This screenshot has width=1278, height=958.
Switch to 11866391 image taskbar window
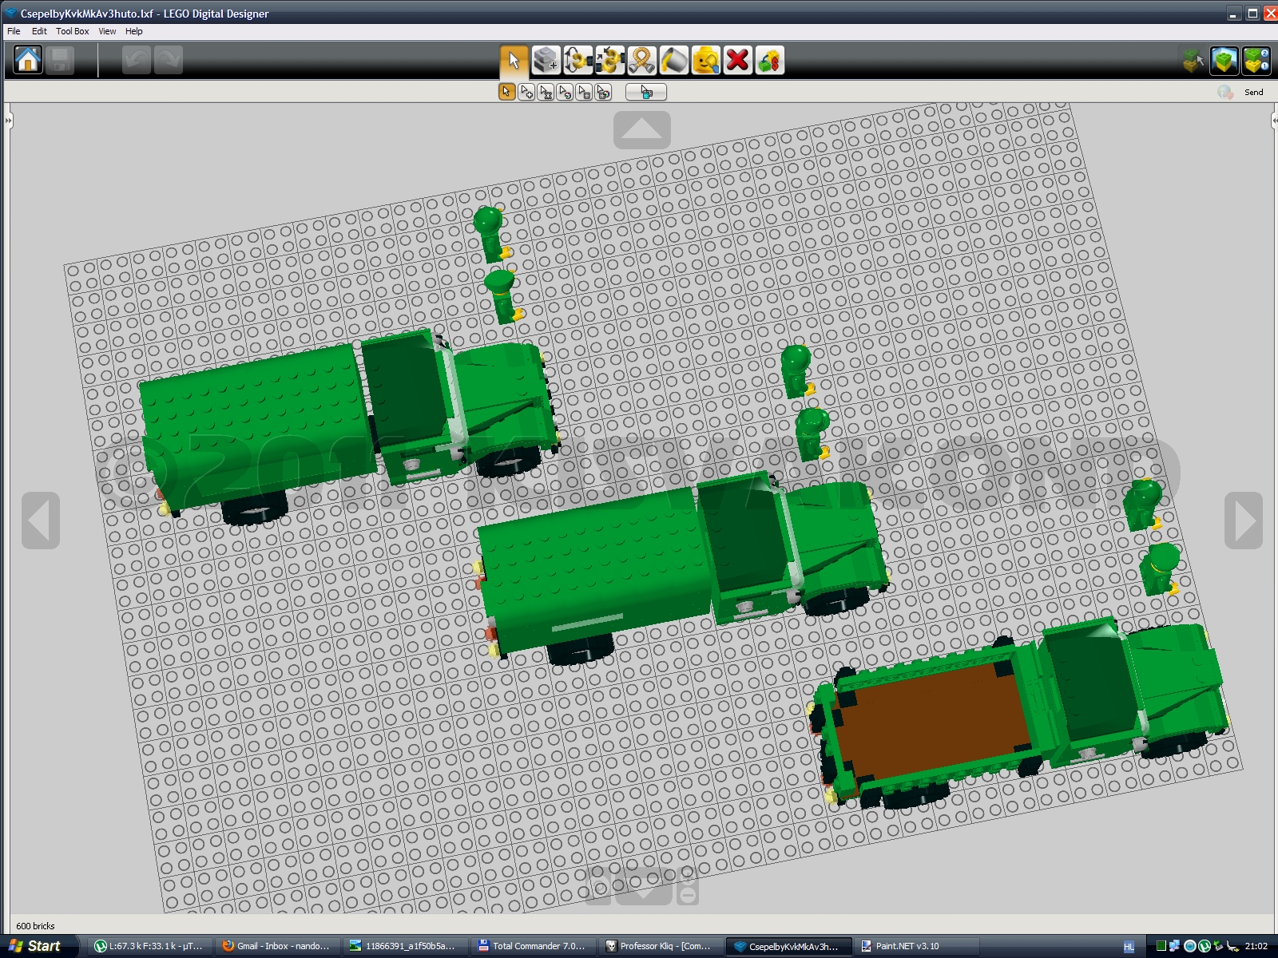(x=403, y=946)
